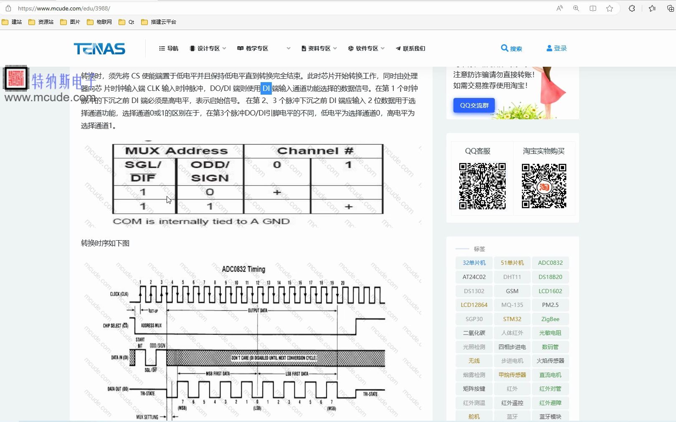Select the 光敏电阻 tag

550,333
